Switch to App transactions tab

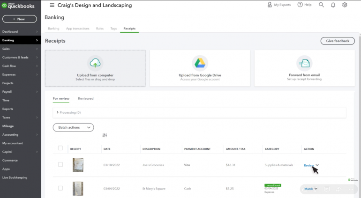coord(77,29)
